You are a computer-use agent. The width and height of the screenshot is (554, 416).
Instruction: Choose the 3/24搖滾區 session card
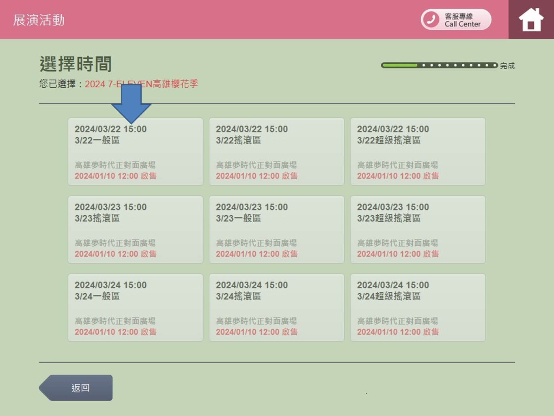pyautogui.click(x=276, y=308)
